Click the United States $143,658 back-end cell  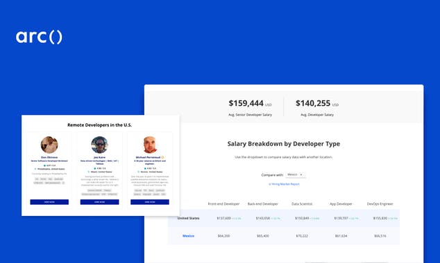coord(263,218)
